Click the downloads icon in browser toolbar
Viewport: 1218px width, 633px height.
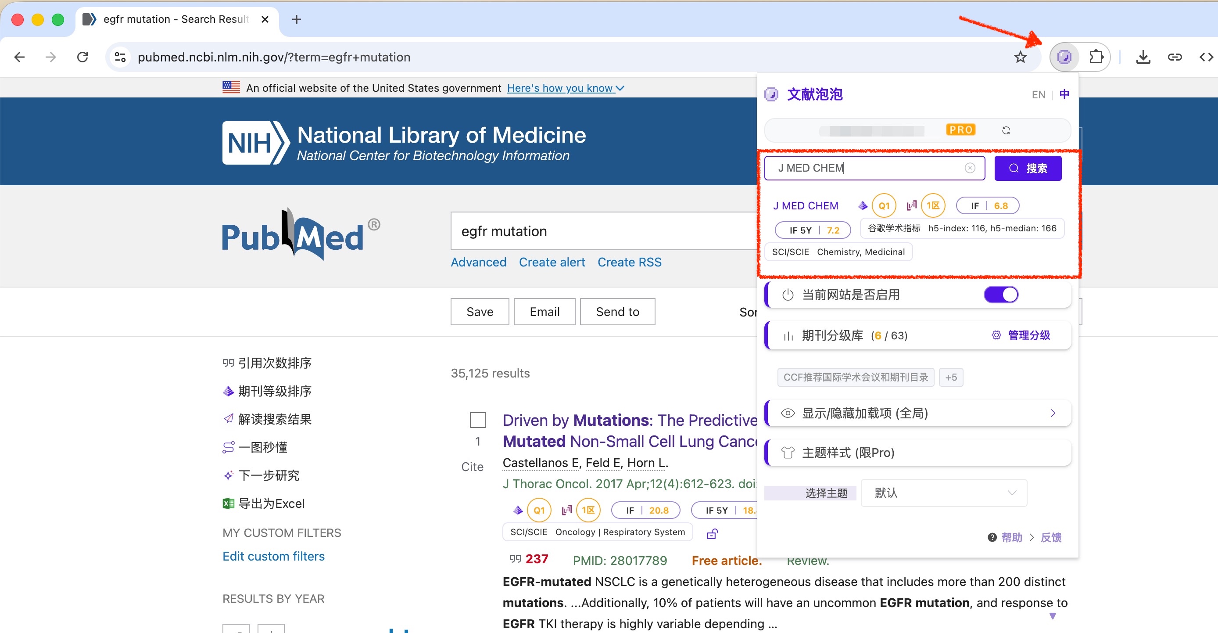pos(1143,57)
